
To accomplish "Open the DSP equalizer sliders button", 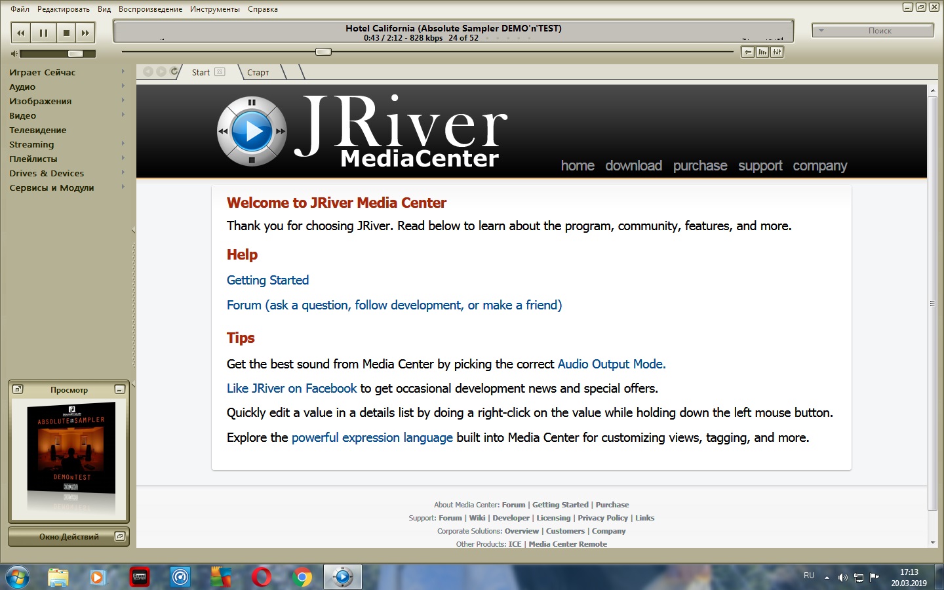I will point(777,52).
